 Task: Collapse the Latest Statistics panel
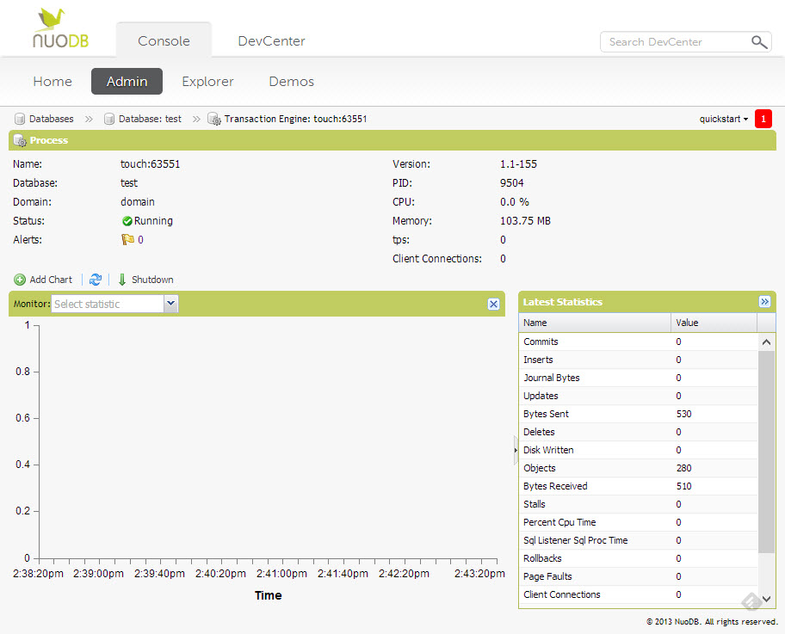pyautogui.click(x=764, y=302)
